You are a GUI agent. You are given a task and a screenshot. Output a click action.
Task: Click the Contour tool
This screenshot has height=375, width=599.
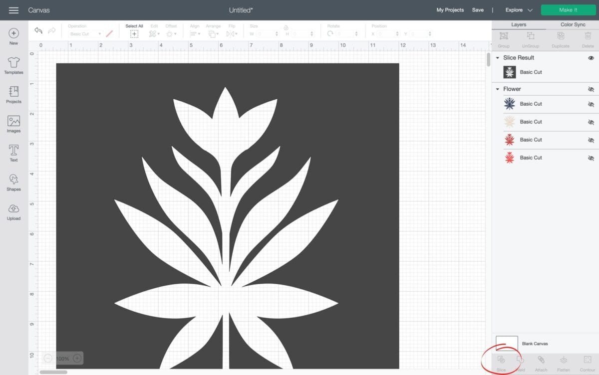tap(588, 364)
